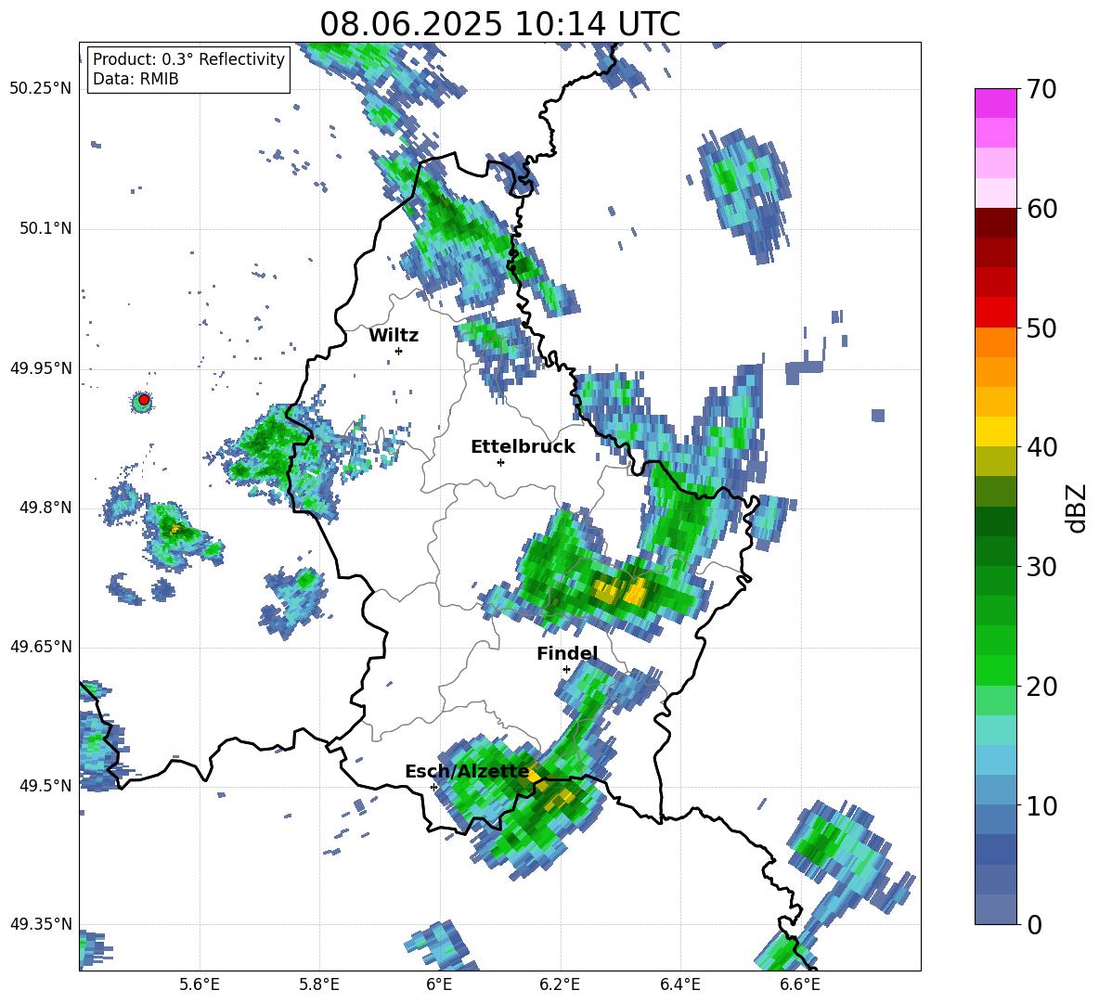
Task: Click the Findel location label
Action: [x=567, y=653]
